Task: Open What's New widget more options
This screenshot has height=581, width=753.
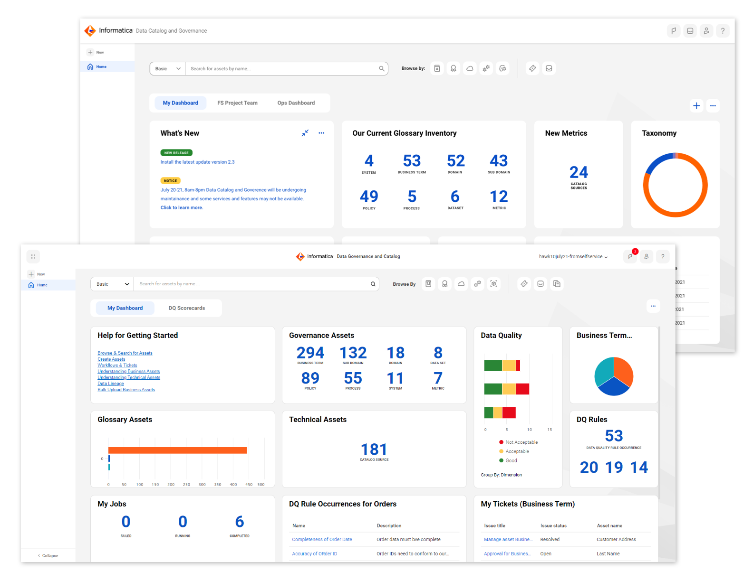Action: point(321,133)
